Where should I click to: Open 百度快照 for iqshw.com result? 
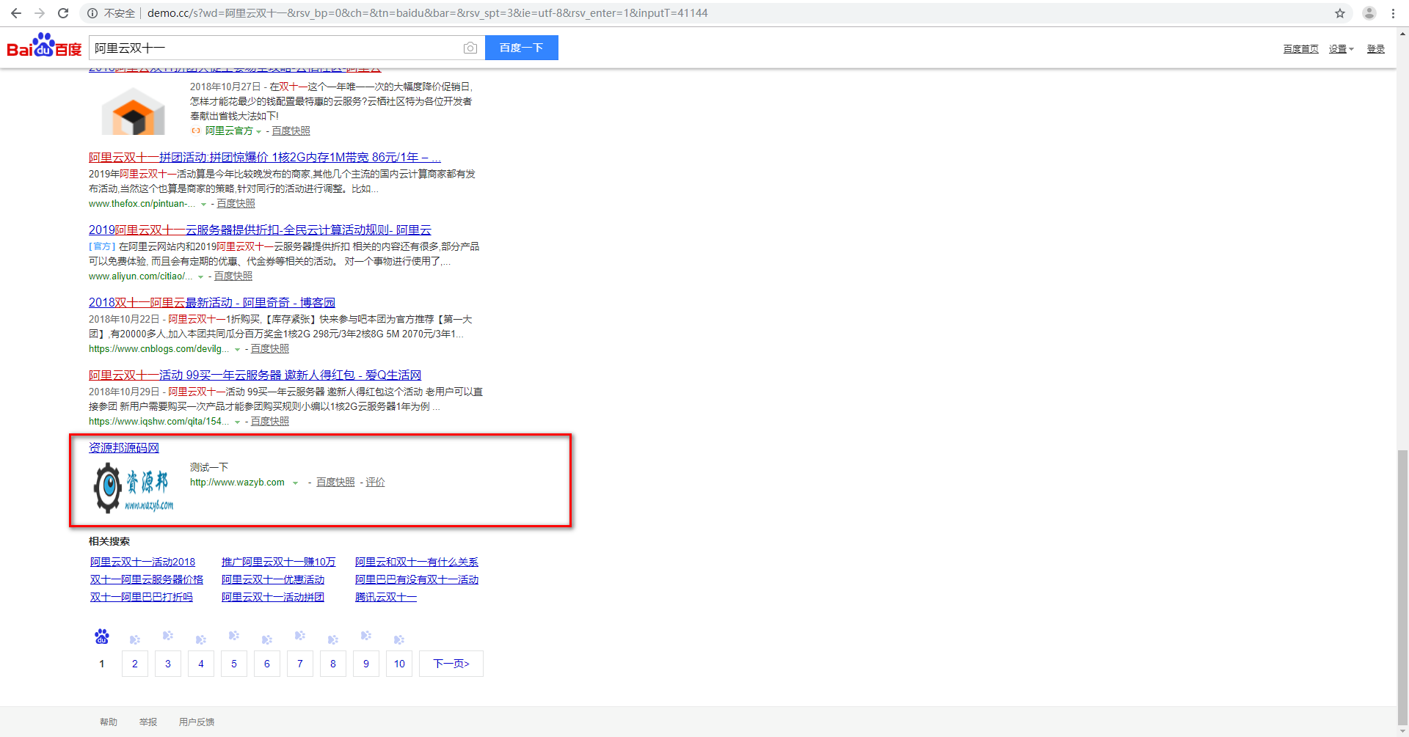click(x=270, y=422)
